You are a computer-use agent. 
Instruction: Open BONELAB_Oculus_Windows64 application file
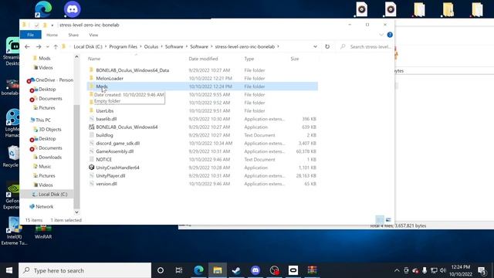tap(127, 127)
